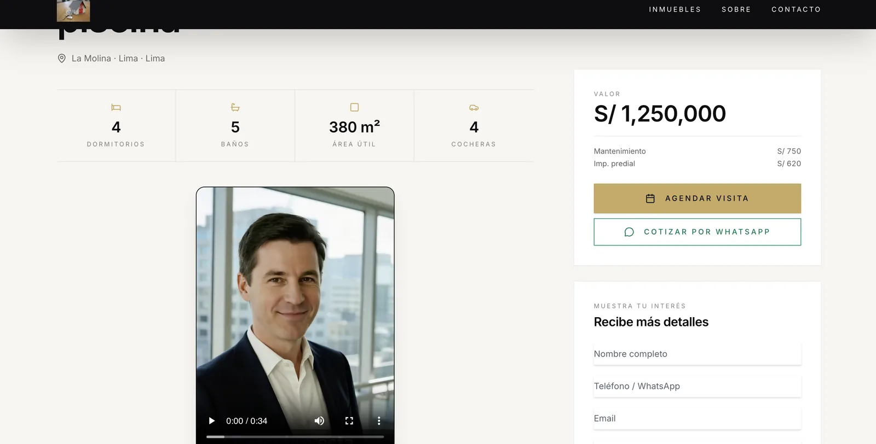
Task: Click the '380 m²' area value
Action: click(354, 127)
